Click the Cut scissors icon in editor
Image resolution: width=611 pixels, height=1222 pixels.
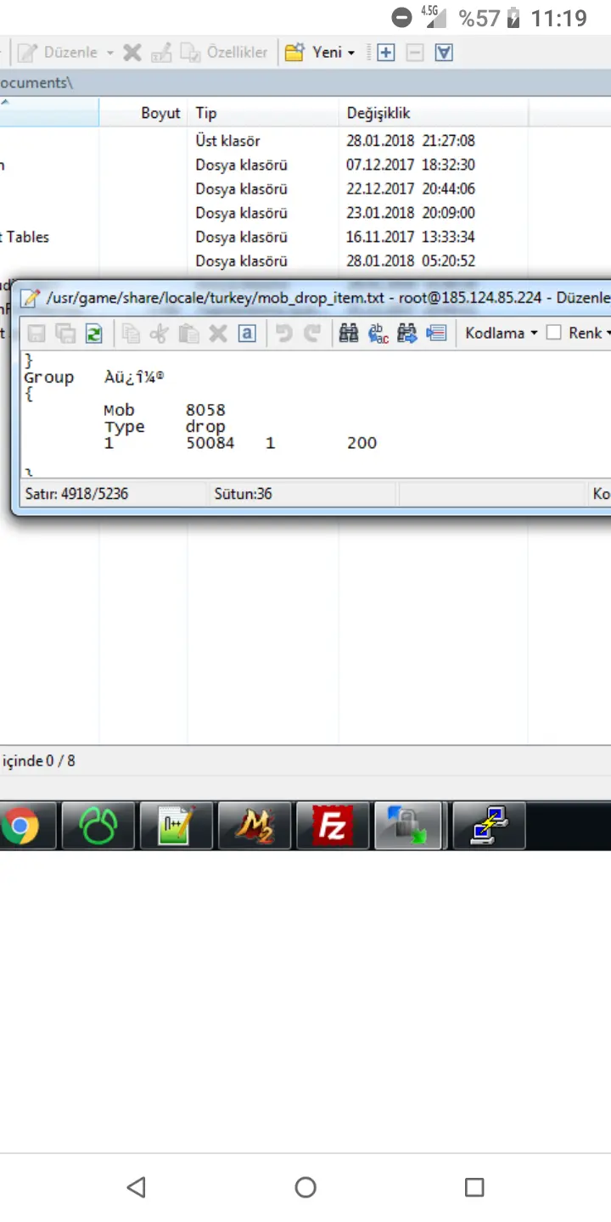[x=160, y=334]
